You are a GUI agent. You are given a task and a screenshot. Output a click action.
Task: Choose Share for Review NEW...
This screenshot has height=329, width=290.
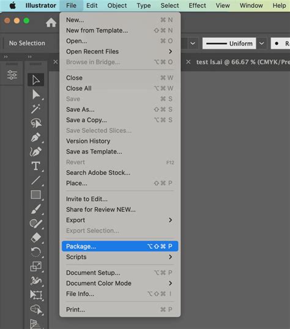120,209
